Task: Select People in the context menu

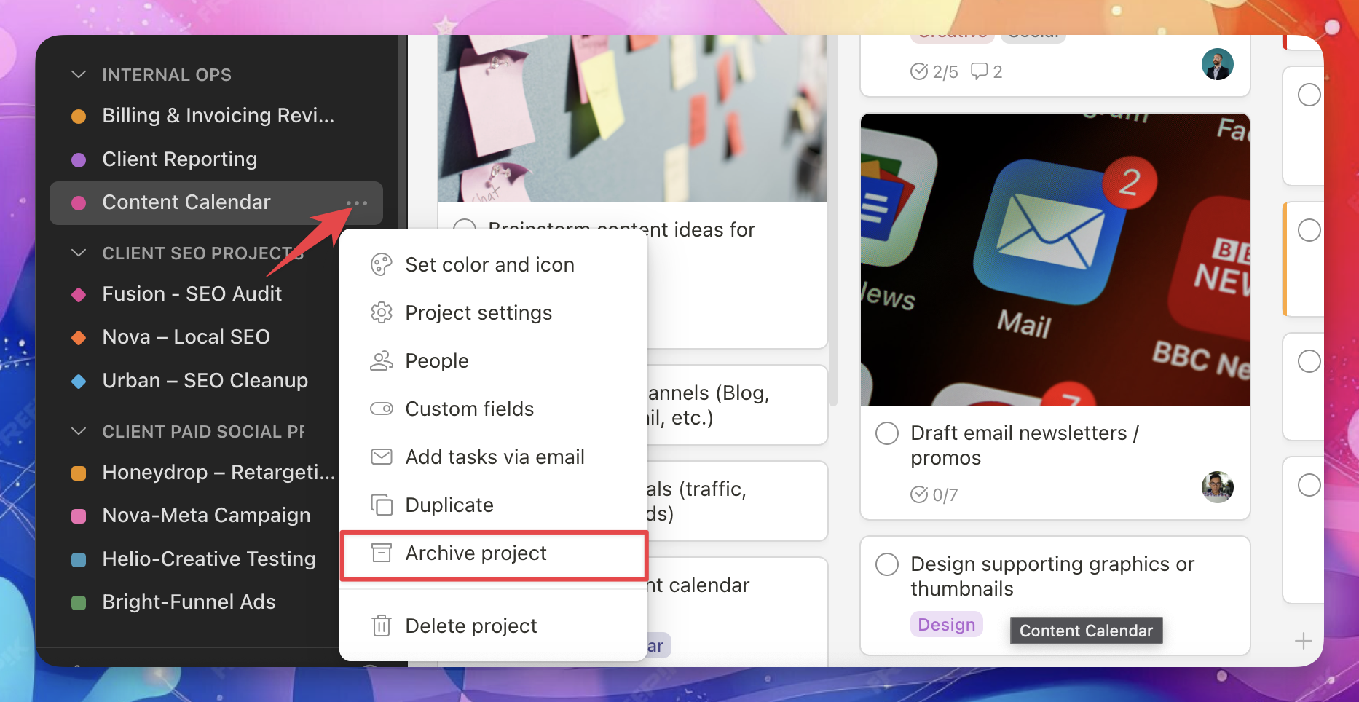Action: [494, 360]
